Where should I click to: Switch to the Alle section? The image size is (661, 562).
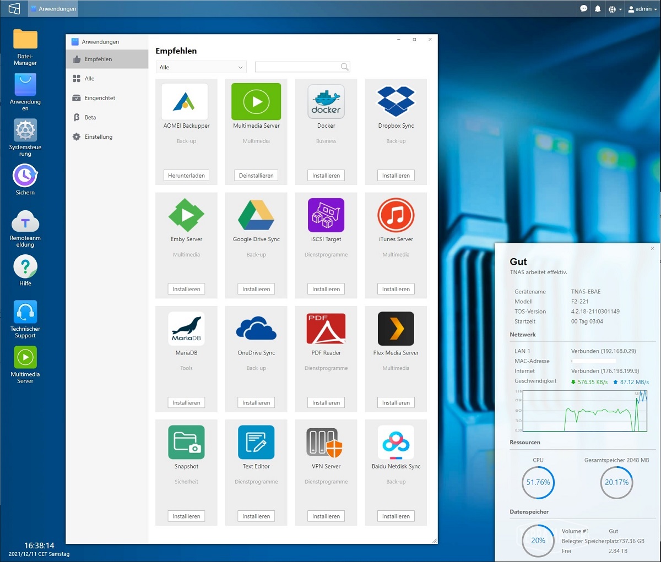point(107,79)
